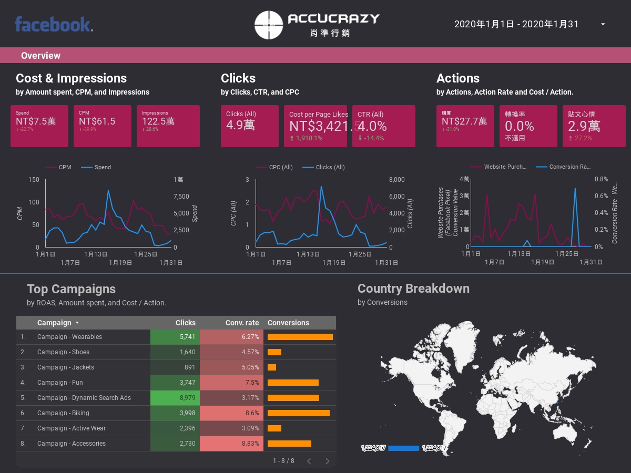
Task: Click the blue conversions gradient legend under the map
Action: point(404,448)
